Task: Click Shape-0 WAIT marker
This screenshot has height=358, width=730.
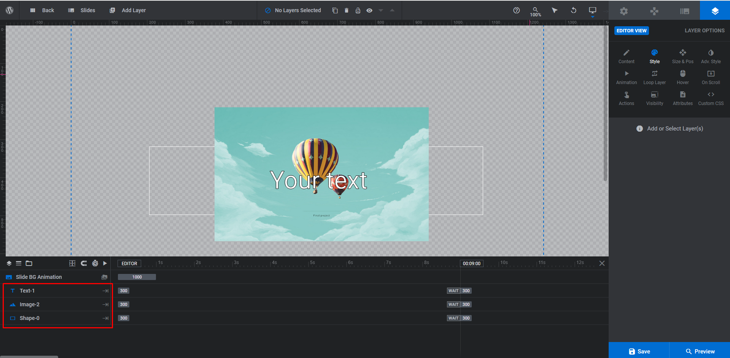Action: pos(453,318)
